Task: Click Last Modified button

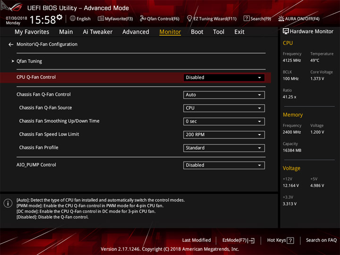Action: 196,240
